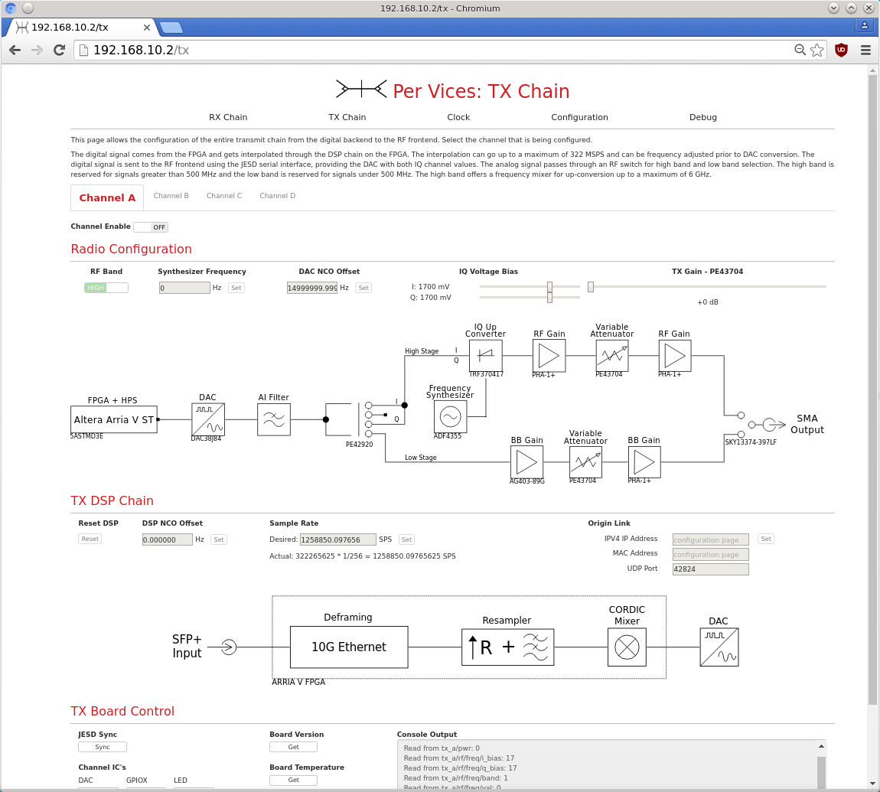Open the Clock page in navigation
Image resolution: width=880 pixels, height=792 pixels.
coord(458,117)
